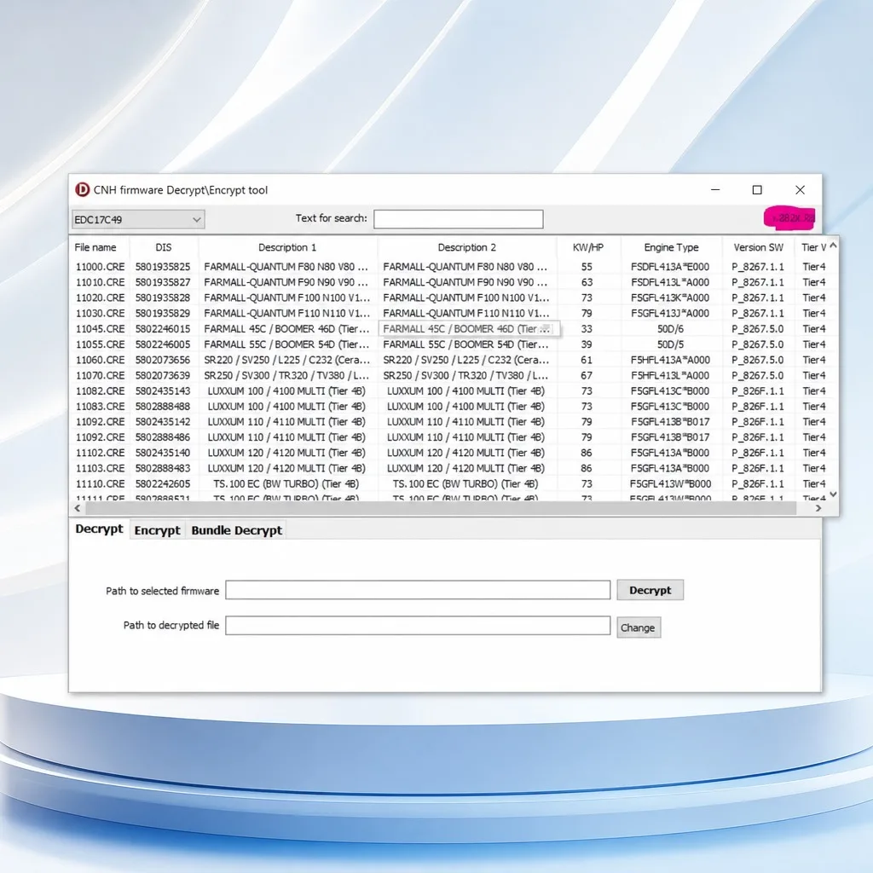Maximize the CNH firmware tool window
This screenshot has width=873, height=873.
tap(757, 190)
